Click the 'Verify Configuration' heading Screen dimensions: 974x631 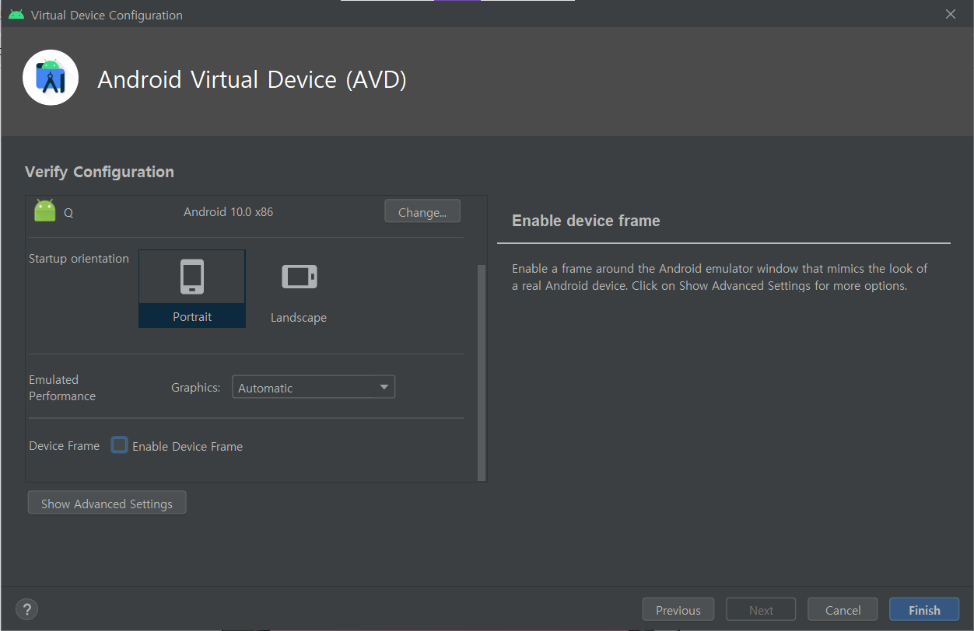point(100,172)
